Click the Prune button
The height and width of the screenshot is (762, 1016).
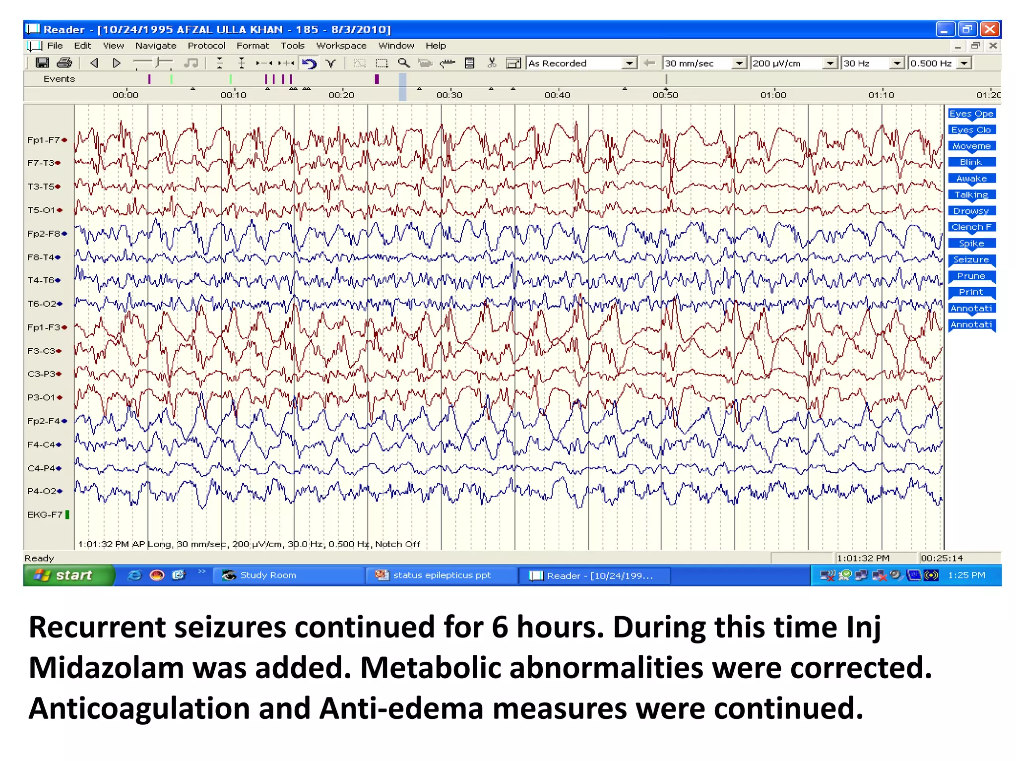point(971,276)
